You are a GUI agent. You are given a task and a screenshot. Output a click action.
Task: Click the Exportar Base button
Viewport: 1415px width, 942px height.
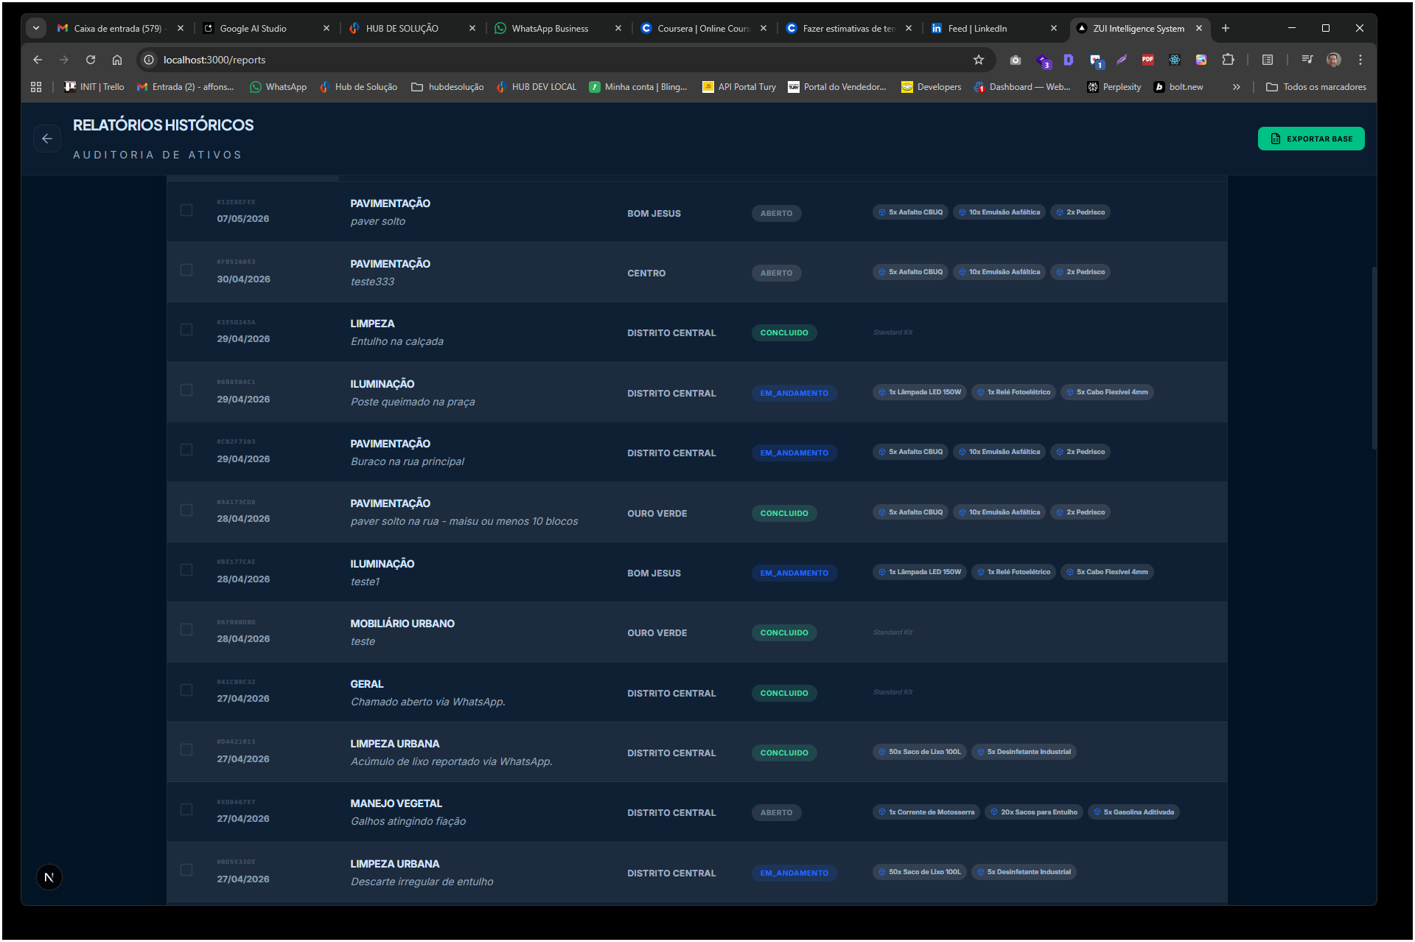[1311, 139]
